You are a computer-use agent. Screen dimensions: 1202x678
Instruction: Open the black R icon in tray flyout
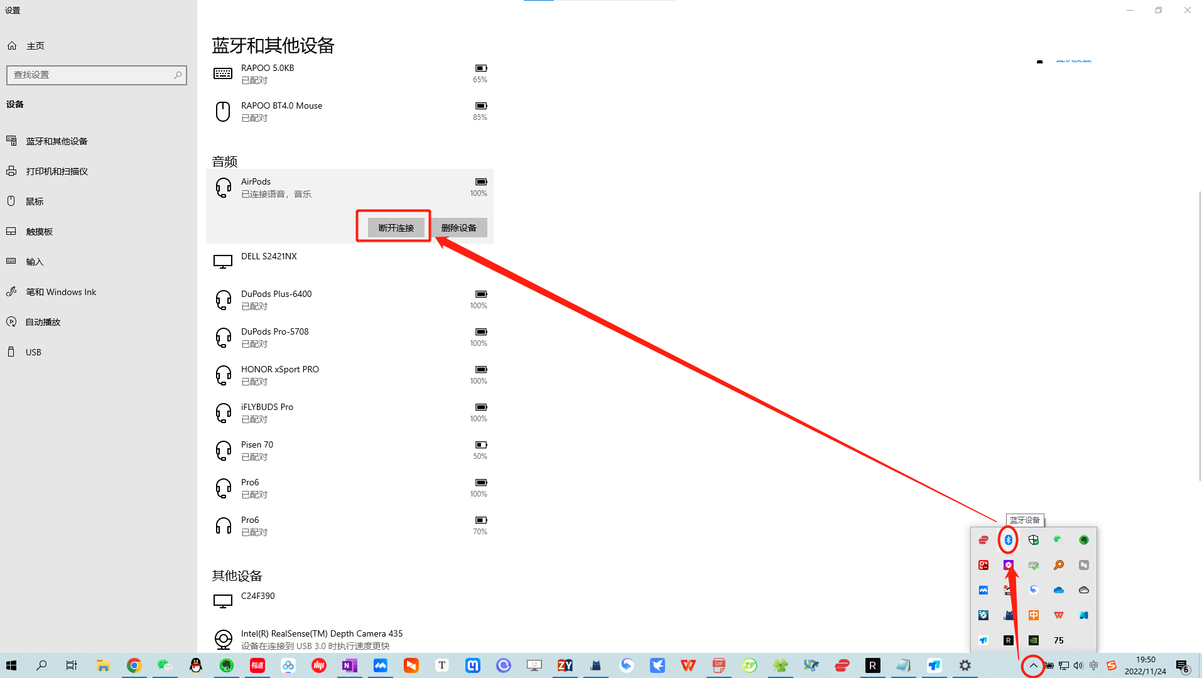pyautogui.click(x=1009, y=640)
